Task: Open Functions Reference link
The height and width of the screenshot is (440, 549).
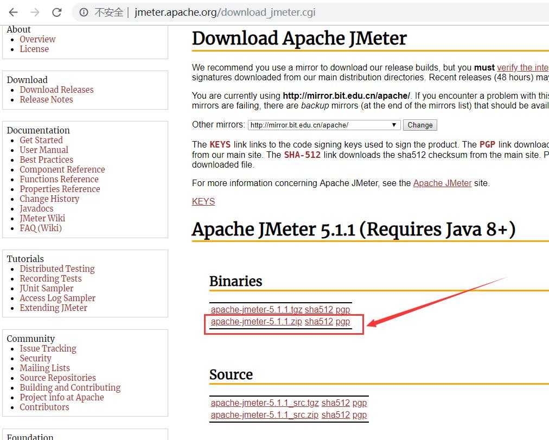Action: pyautogui.click(x=59, y=179)
